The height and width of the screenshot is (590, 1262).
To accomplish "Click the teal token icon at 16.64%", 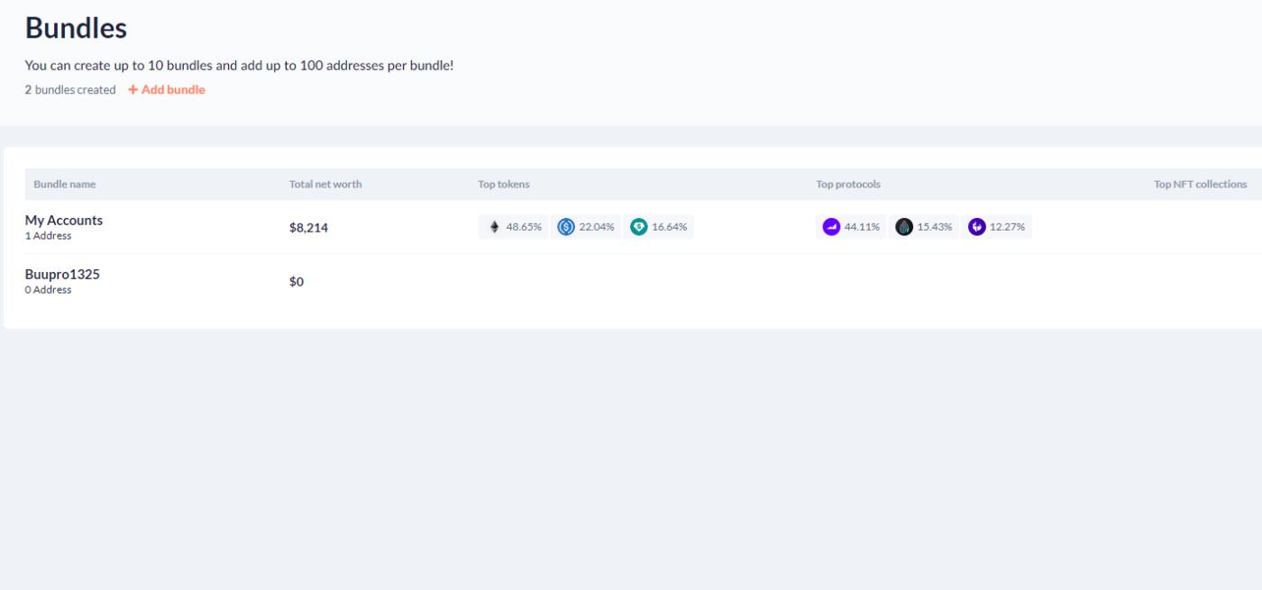I will tap(639, 227).
